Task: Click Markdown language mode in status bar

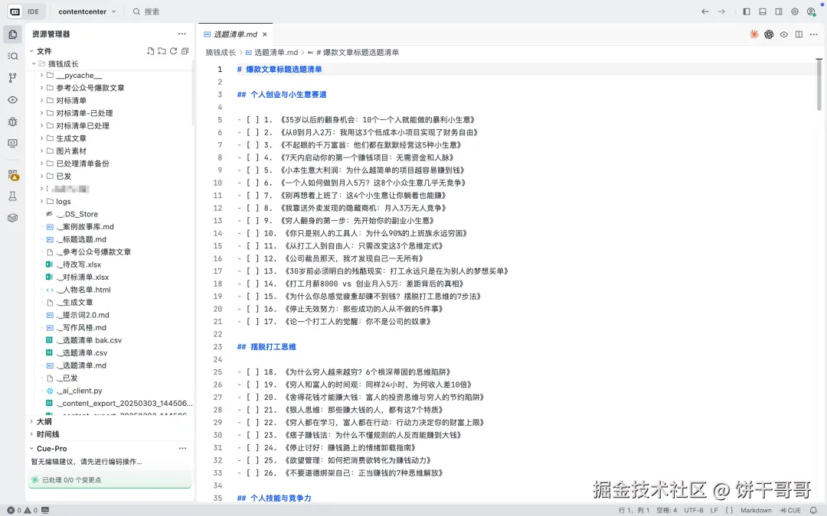Action: (x=756, y=510)
